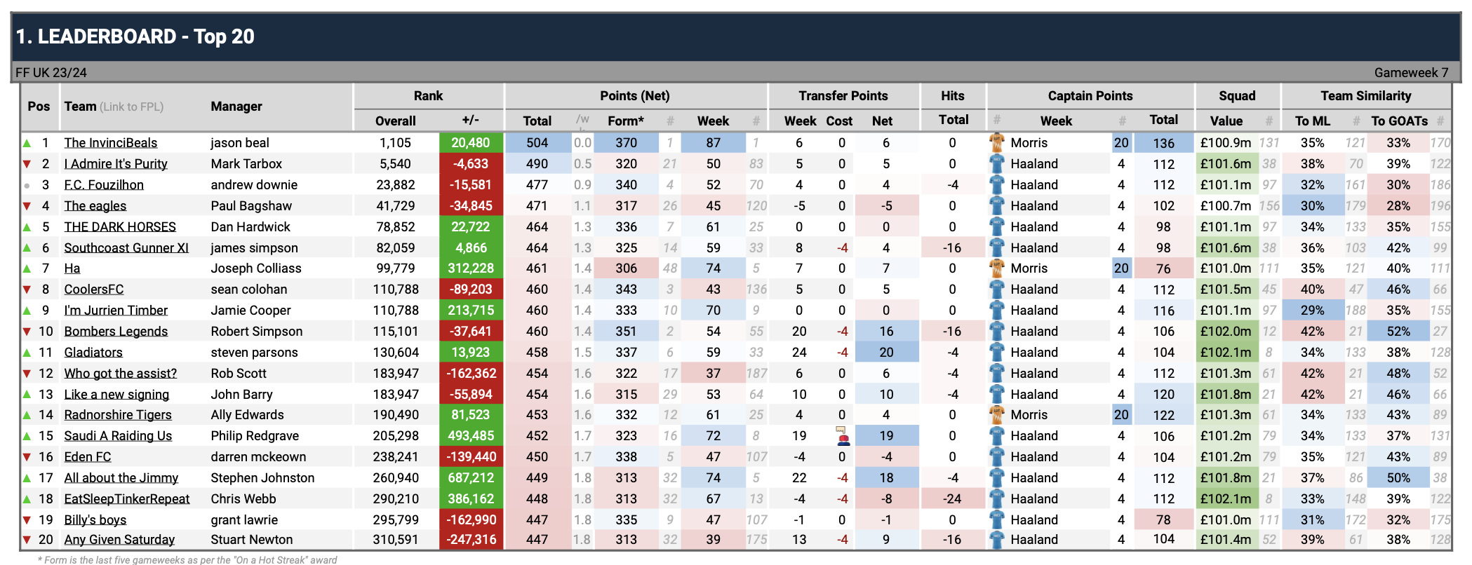Click the chip icon in Saudi A Raiding Us row
This screenshot has height=565, width=1472.
[843, 436]
